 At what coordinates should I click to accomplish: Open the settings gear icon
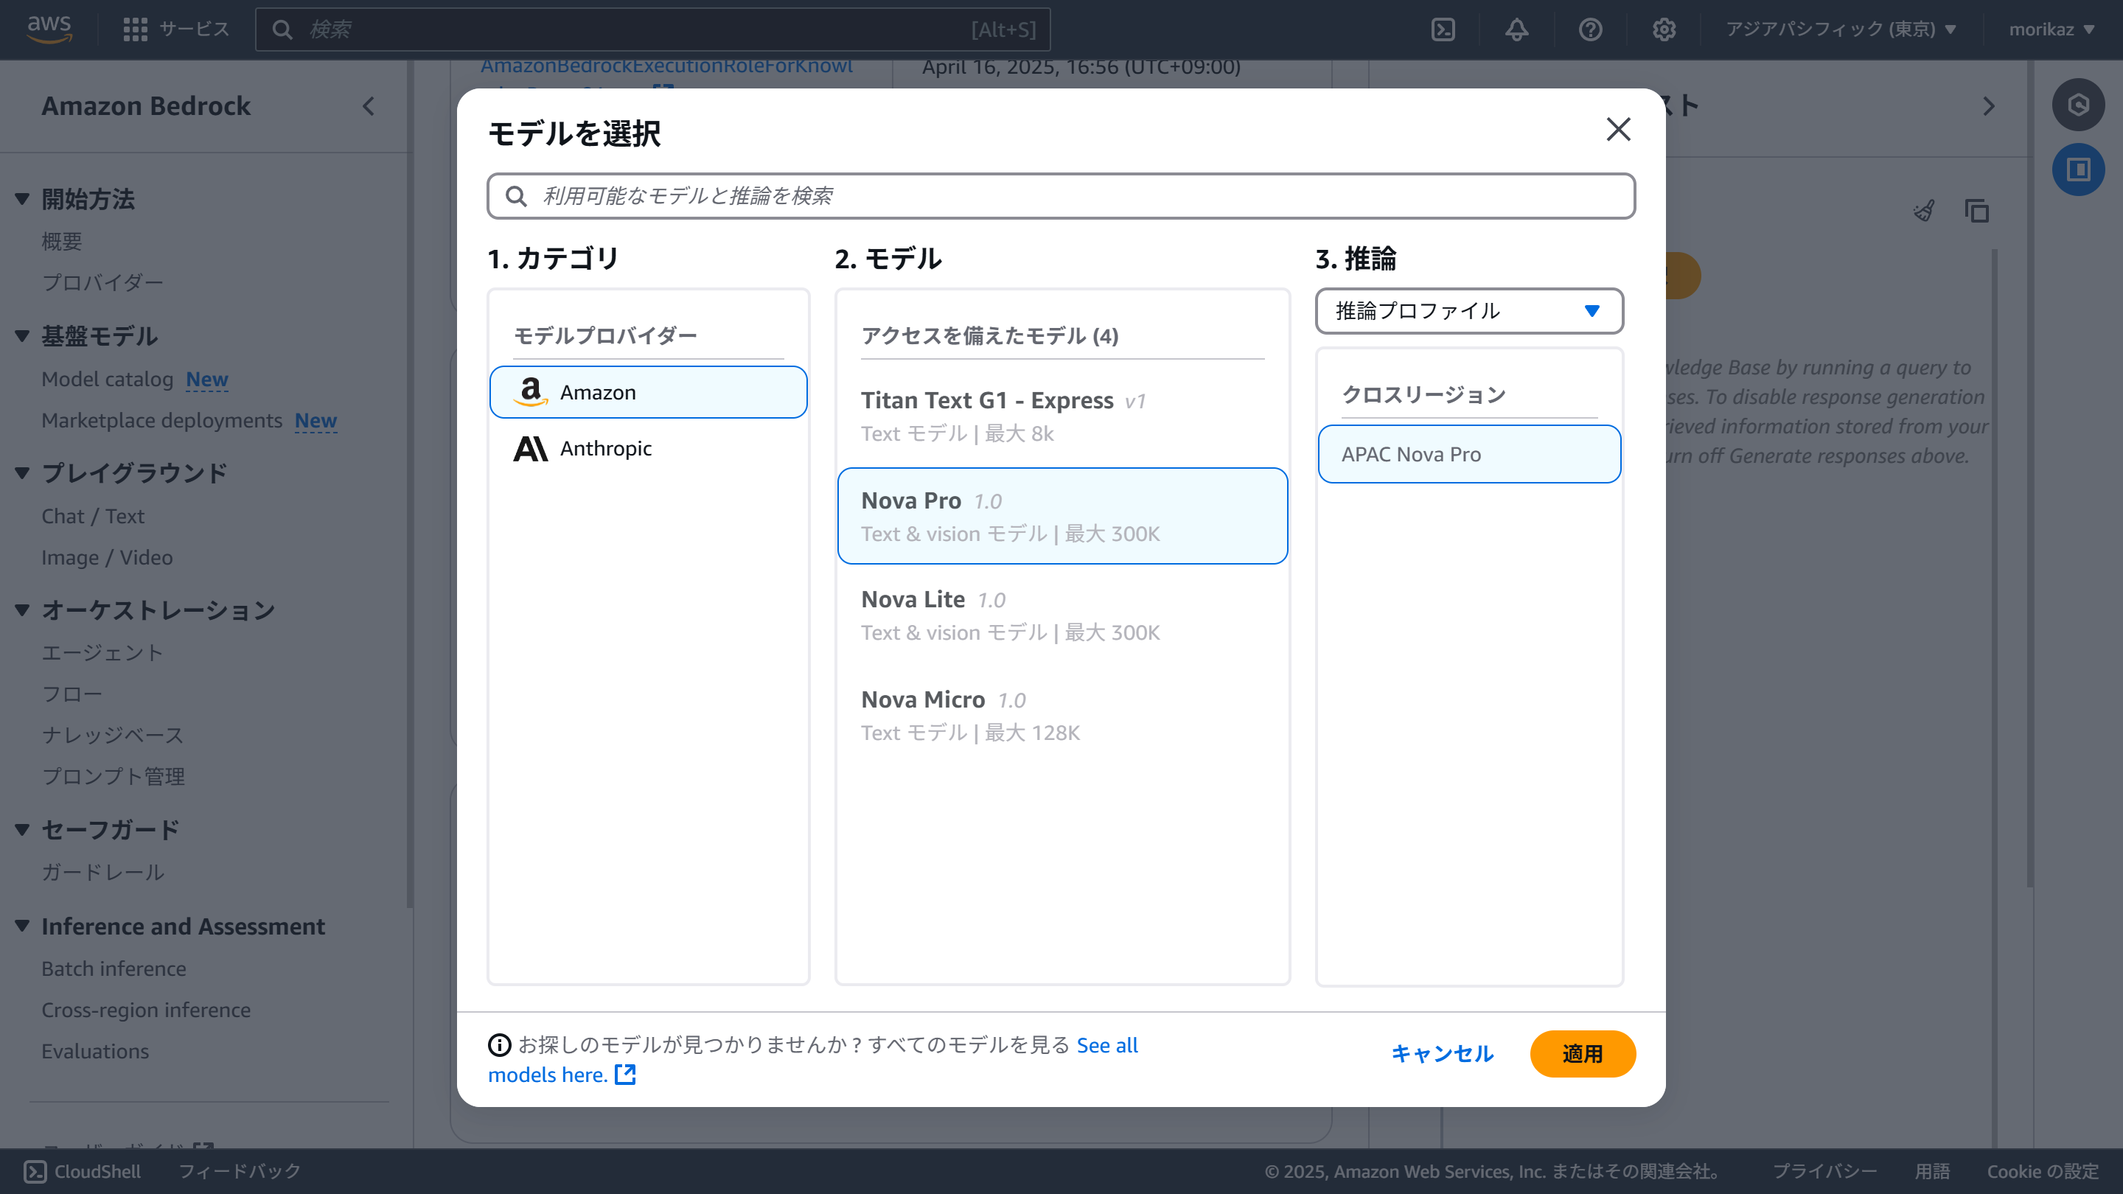click(1664, 29)
